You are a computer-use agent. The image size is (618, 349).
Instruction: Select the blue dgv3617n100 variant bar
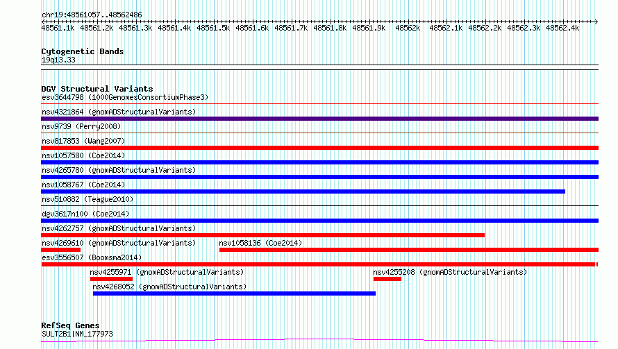(x=319, y=221)
